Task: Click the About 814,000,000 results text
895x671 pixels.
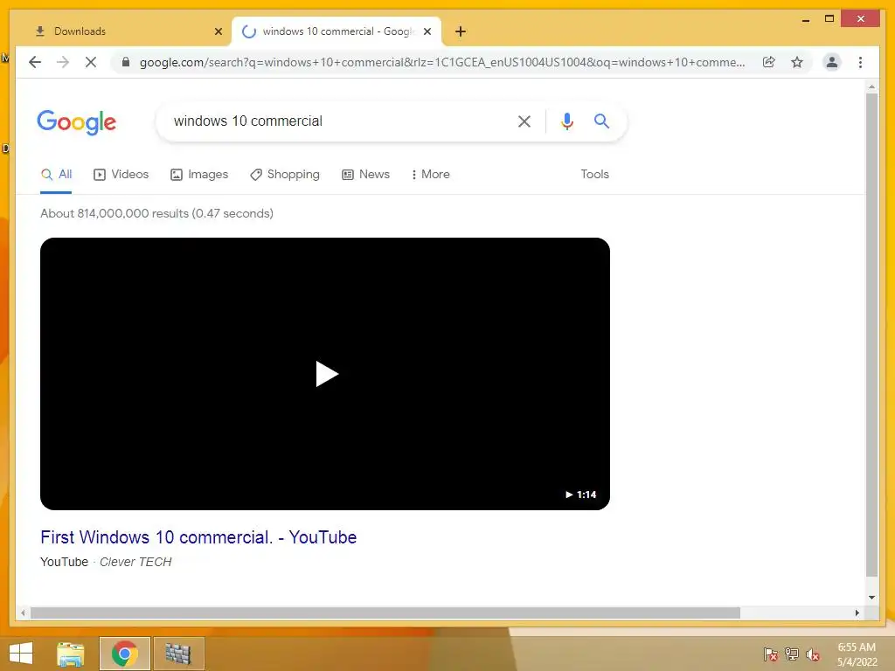Action: coord(157,213)
